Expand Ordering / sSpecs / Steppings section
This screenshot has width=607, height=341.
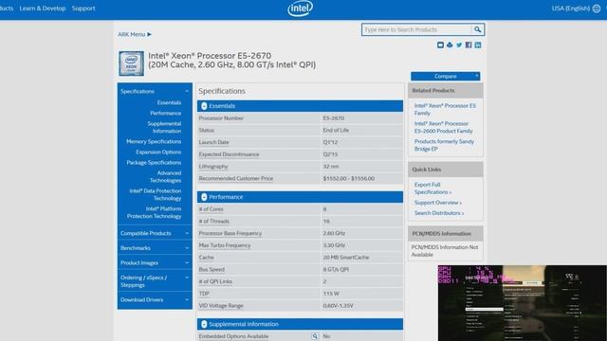155,281
